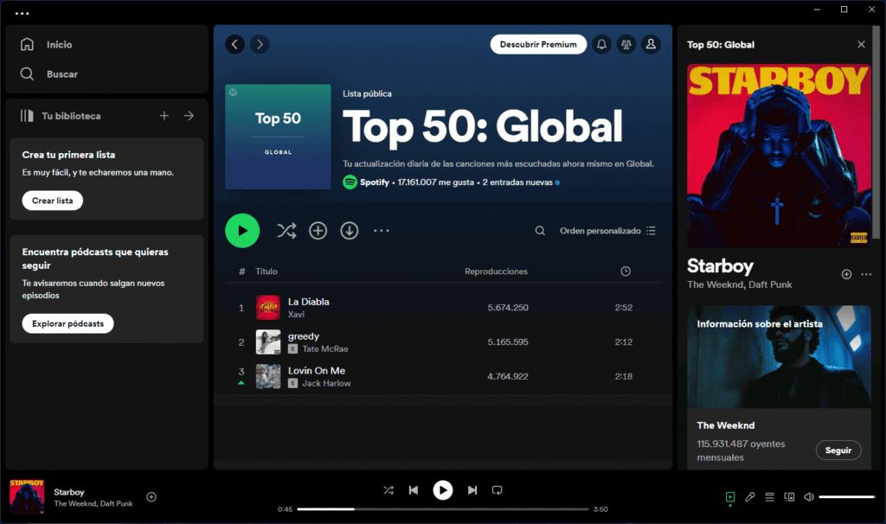Play Top 50: Global playlist
This screenshot has width=886, height=524.
pyautogui.click(x=242, y=230)
